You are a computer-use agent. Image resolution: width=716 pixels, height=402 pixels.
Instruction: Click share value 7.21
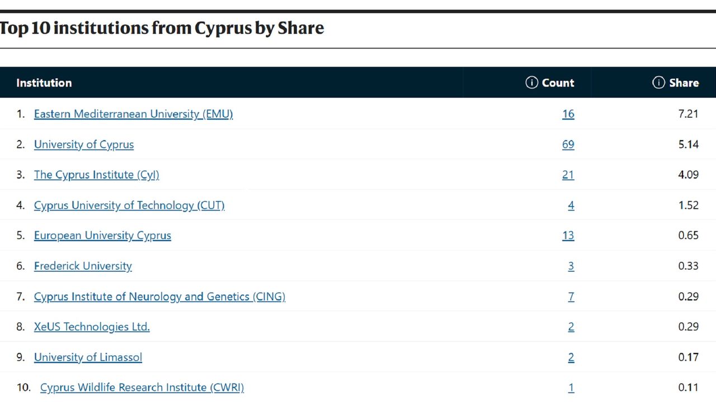coord(689,114)
